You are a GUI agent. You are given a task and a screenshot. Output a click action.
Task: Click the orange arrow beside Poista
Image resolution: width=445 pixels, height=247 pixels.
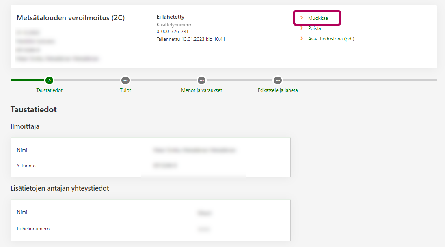pyautogui.click(x=302, y=28)
